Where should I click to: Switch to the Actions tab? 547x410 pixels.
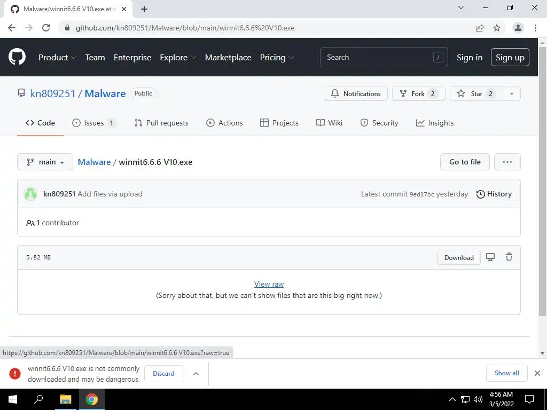click(x=224, y=123)
